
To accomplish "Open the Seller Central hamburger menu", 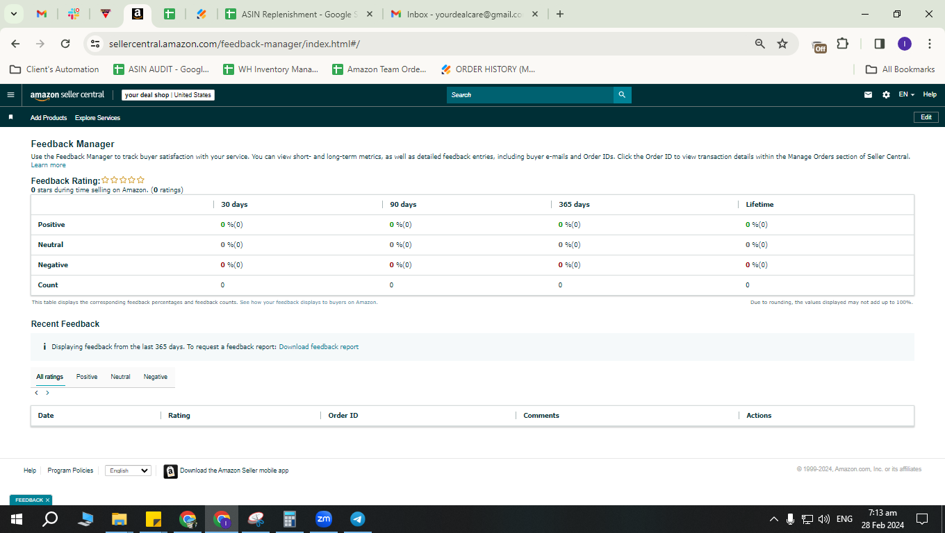I will [x=10, y=95].
